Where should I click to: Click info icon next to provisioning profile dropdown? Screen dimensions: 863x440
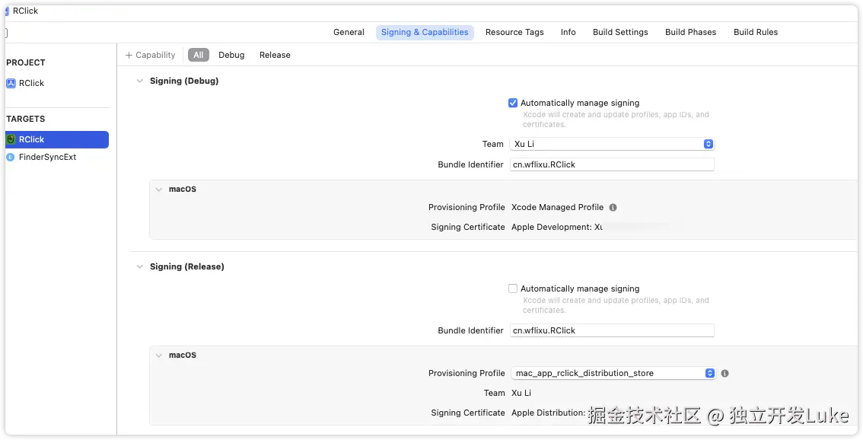pos(724,373)
